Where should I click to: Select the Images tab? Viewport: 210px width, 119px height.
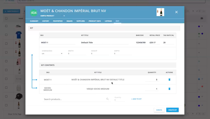70,21
